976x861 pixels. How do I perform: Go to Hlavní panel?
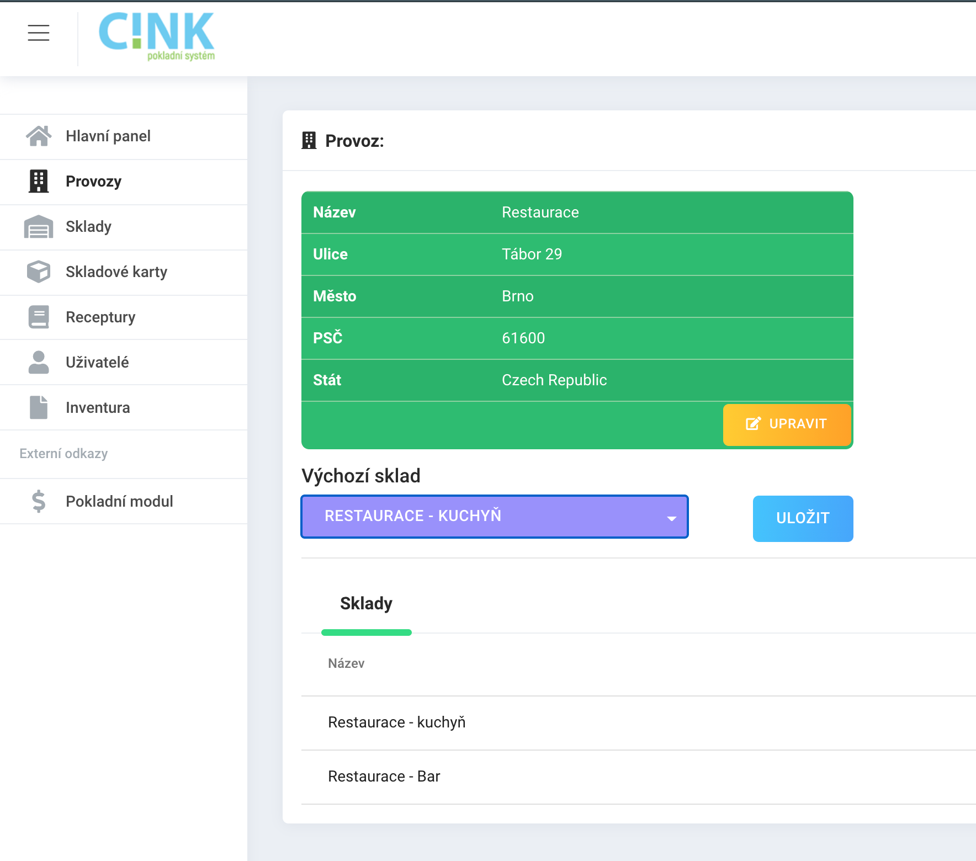tap(124, 136)
